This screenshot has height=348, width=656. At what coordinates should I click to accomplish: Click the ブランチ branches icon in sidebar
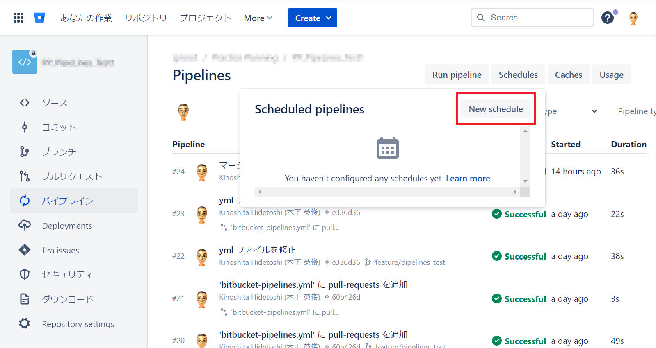tap(25, 152)
